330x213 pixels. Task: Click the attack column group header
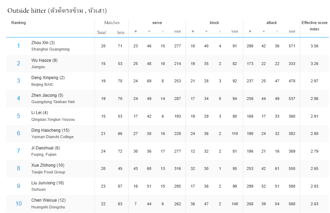coord(272,23)
